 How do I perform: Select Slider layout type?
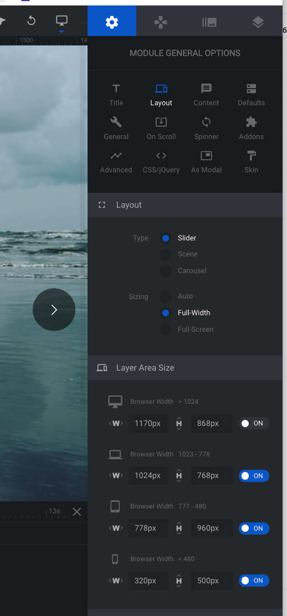[x=166, y=238]
